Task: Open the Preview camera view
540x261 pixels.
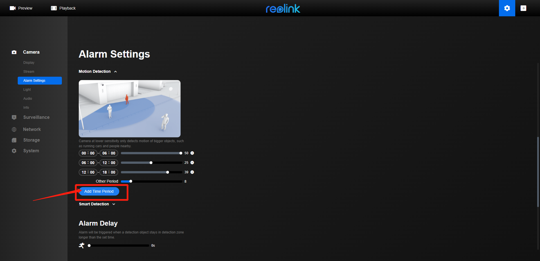Action: tap(21, 8)
